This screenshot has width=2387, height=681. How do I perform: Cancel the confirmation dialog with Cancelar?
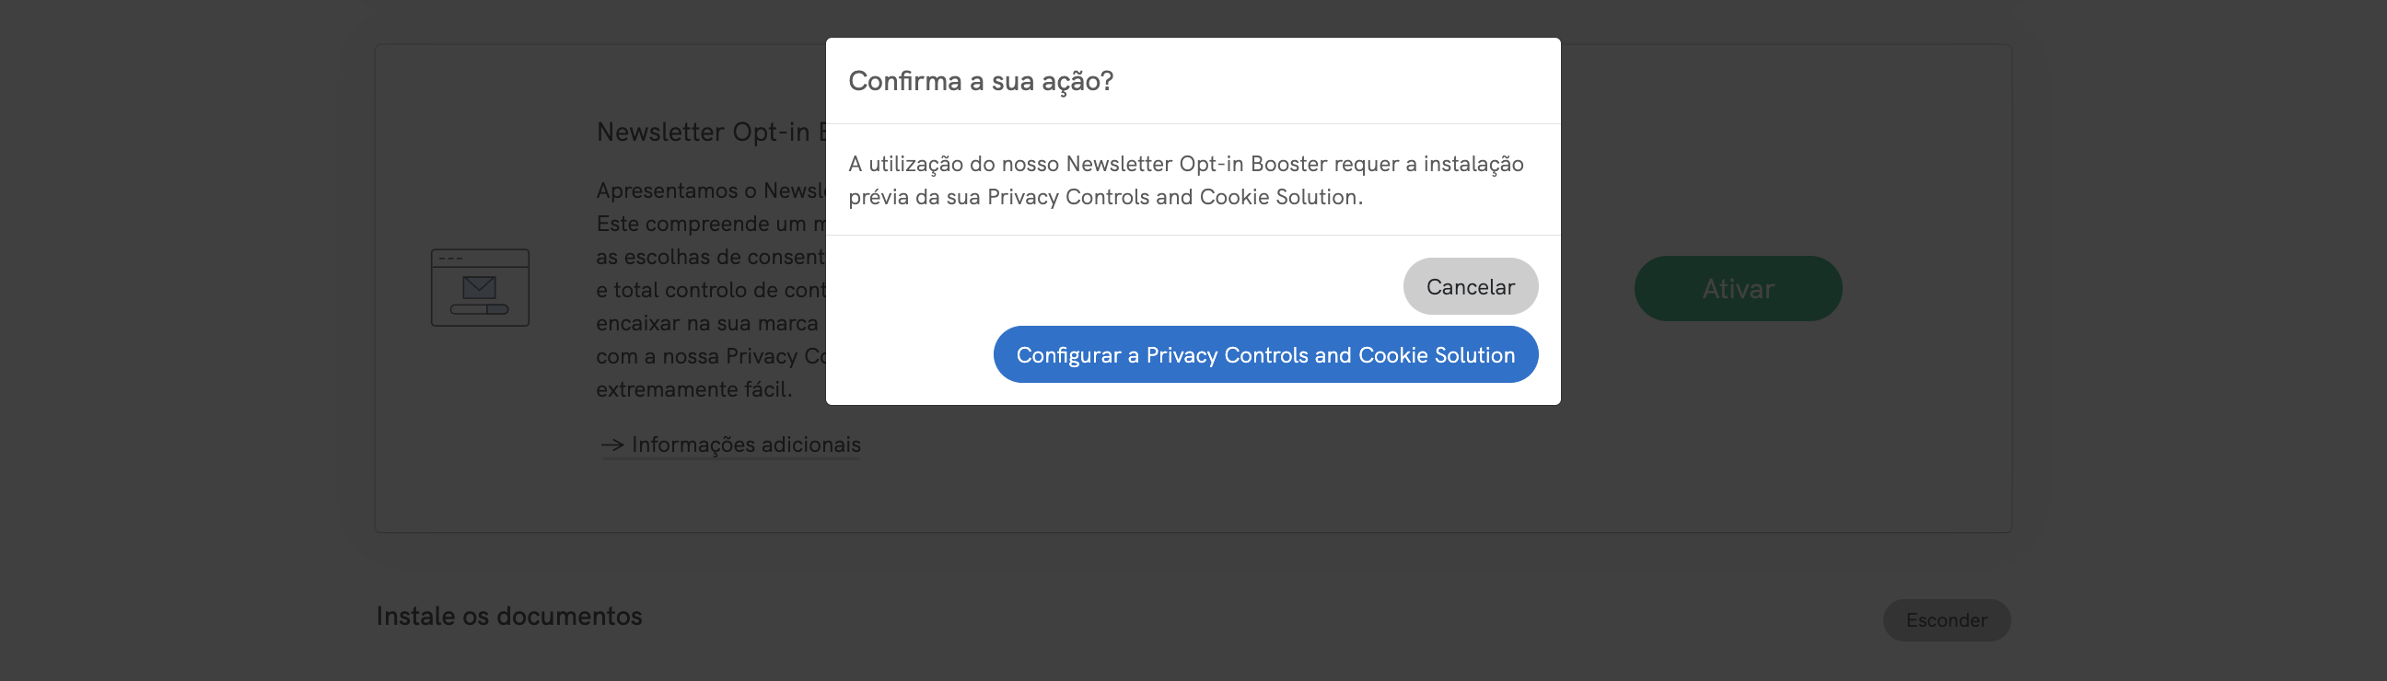tap(1470, 286)
